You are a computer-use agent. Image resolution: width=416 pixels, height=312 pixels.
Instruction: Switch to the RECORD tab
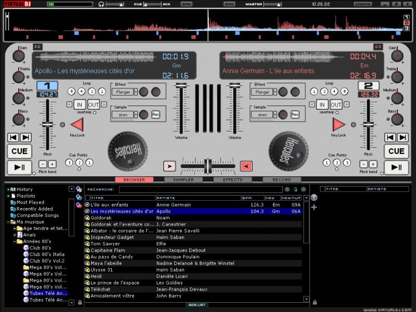(282, 179)
